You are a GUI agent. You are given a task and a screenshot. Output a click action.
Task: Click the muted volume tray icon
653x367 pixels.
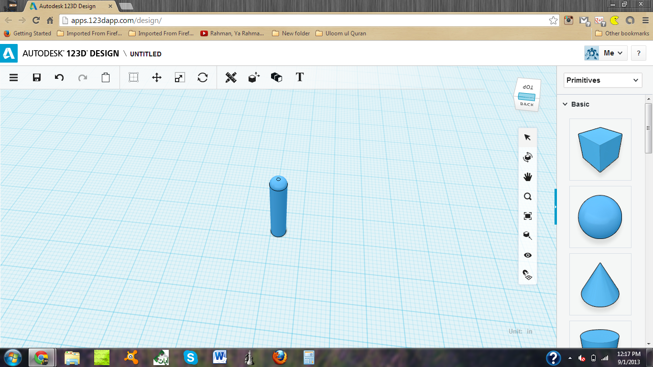pos(582,358)
